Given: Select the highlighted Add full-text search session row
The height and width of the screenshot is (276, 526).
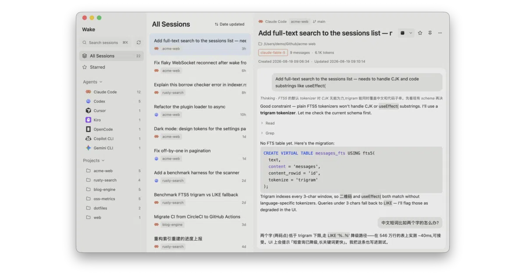Looking at the screenshot, I should click(x=200, y=44).
